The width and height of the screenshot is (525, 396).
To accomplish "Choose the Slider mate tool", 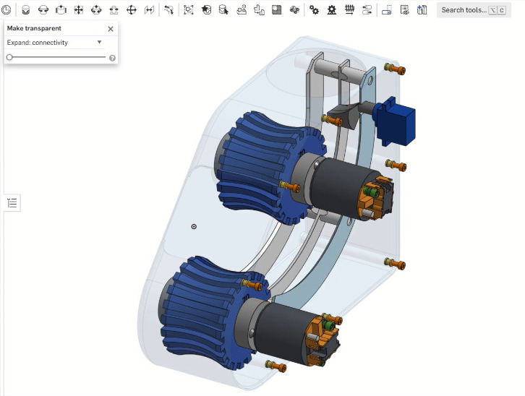I will coord(61,10).
